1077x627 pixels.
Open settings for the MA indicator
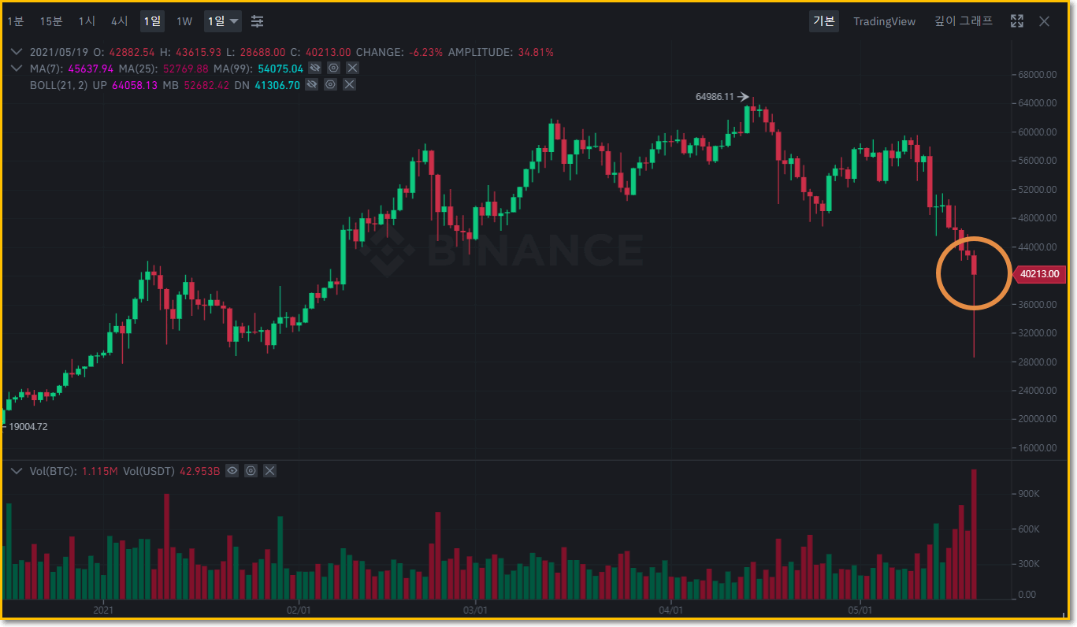point(332,69)
